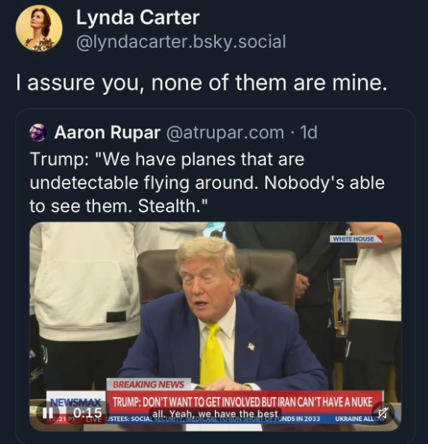Open Lynda Carter's profile avatar
Screen dimensions: 428x444
coord(39,29)
